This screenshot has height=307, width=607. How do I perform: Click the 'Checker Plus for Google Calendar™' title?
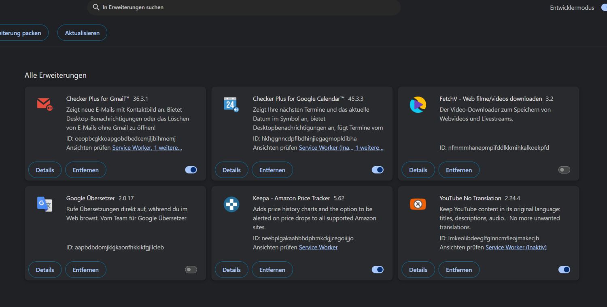(299, 99)
